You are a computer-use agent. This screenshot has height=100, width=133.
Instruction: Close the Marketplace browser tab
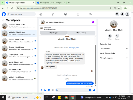tap(64, 3)
